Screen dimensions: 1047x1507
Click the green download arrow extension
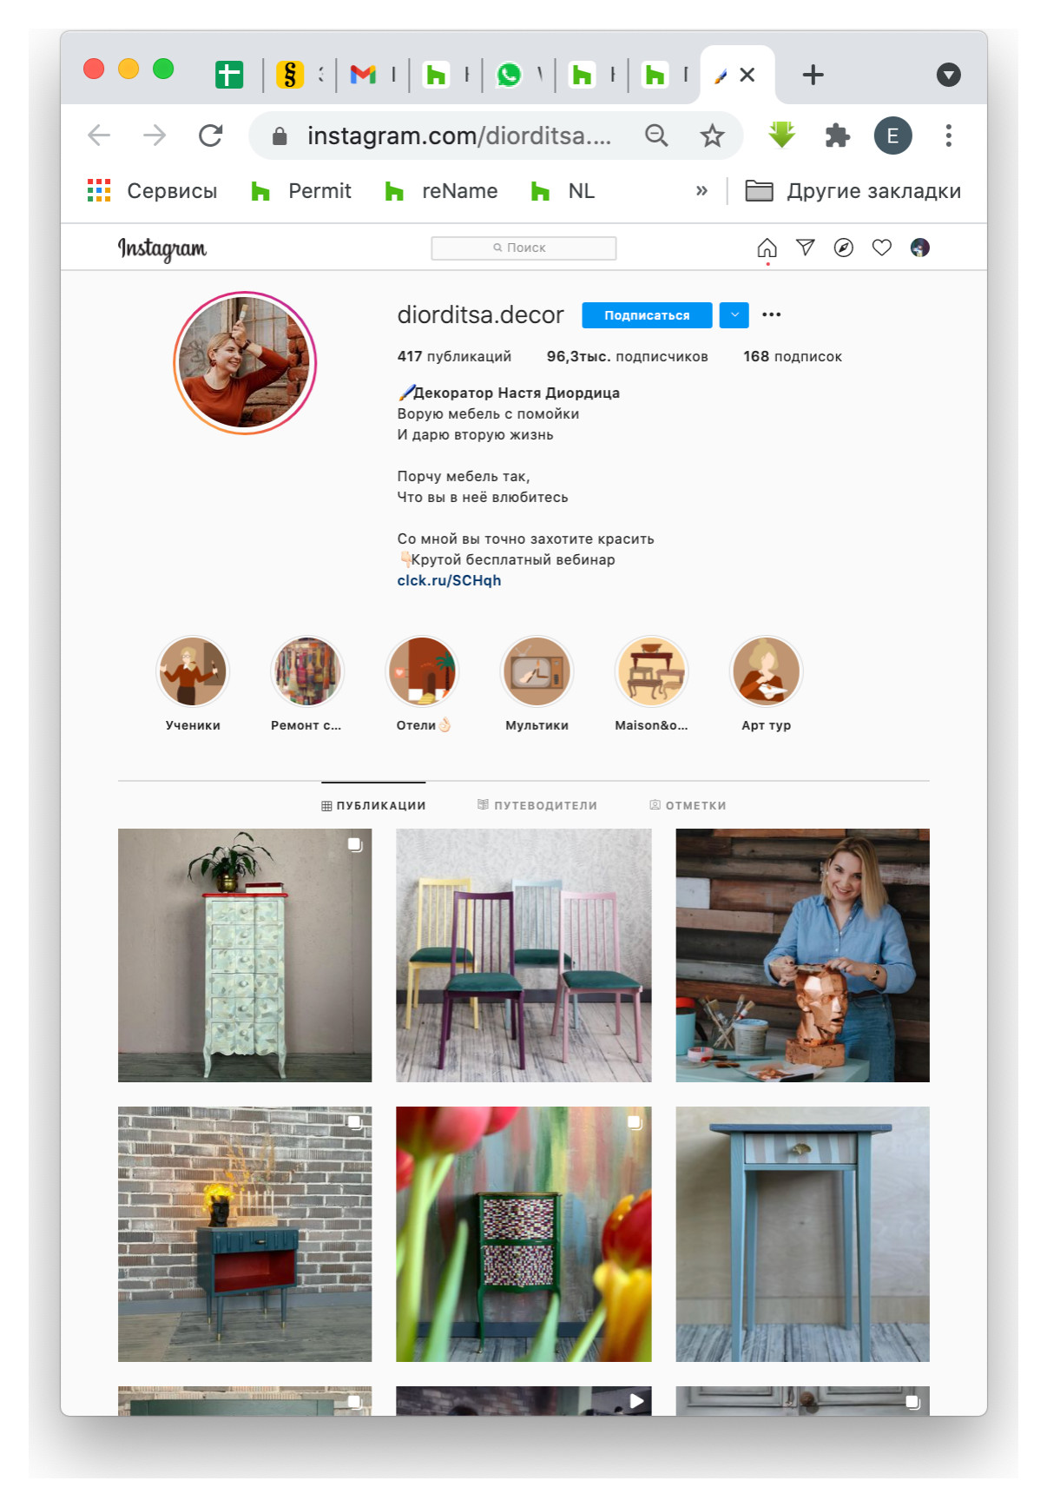pos(782,135)
